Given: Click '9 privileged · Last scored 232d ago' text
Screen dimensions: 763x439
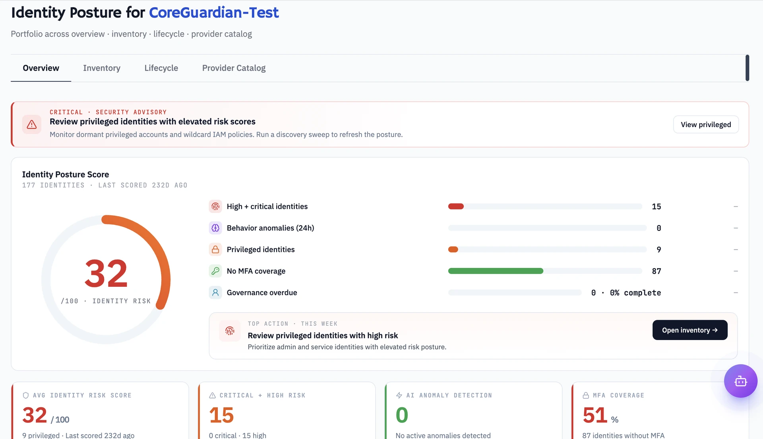Looking at the screenshot, I should pos(78,435).
